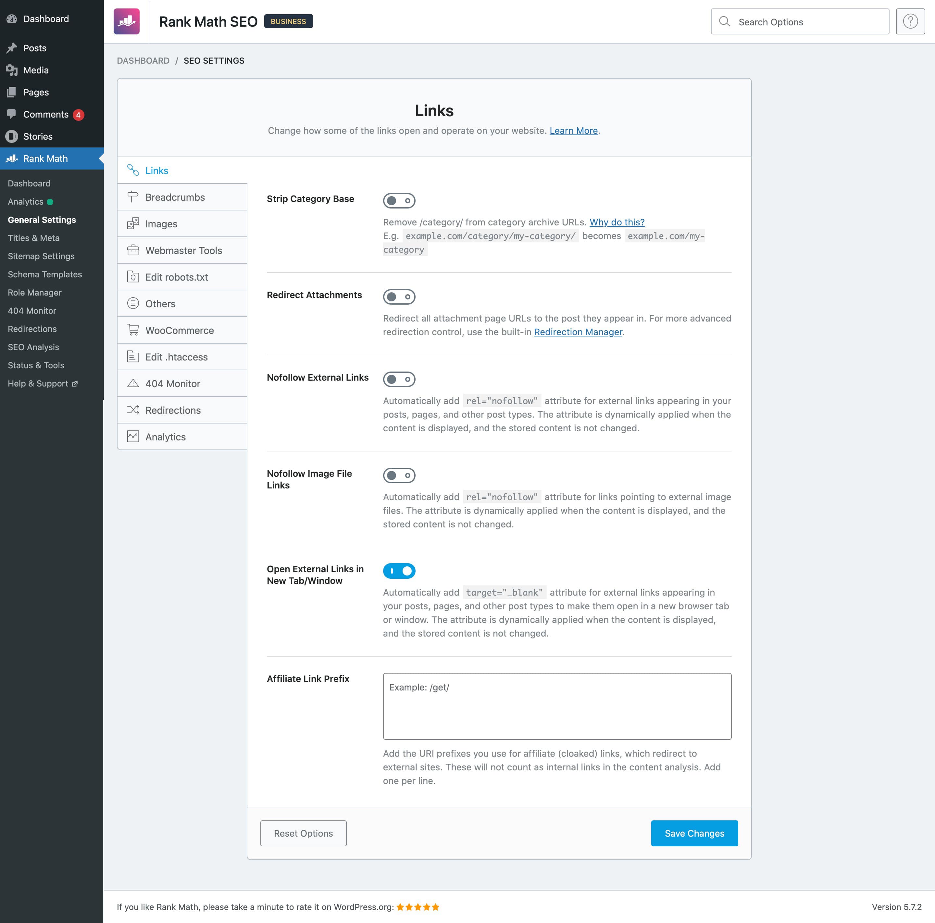
Task: Click the Edit .htaccess document icon
Action: coord(132,356)
